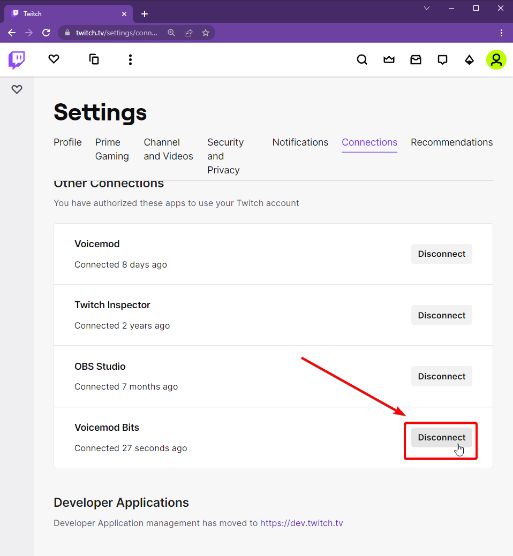Screen dimensions: 513x556
Task: Click the 'Voicemod Bits' app name
Action: point(107,427)
